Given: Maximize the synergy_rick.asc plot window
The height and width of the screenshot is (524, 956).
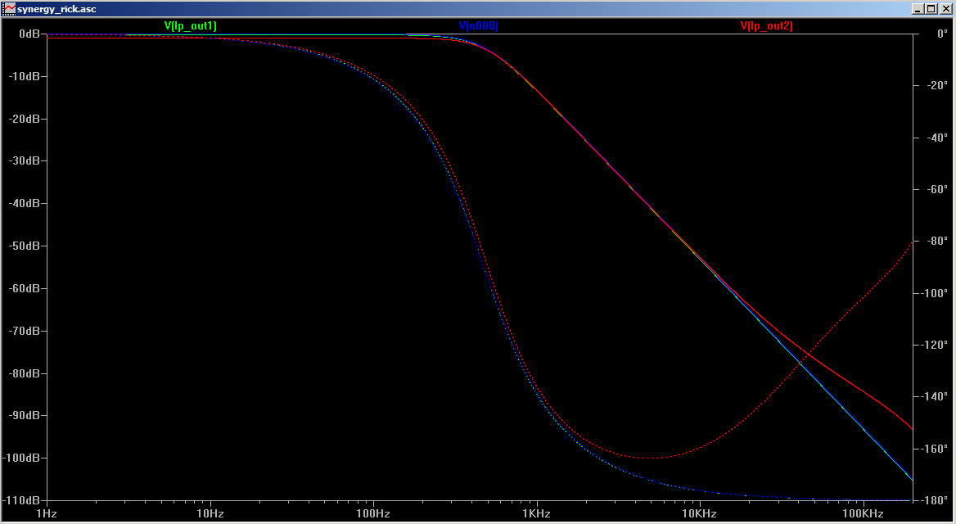Looking at the screenshot, I should (931, 8).
